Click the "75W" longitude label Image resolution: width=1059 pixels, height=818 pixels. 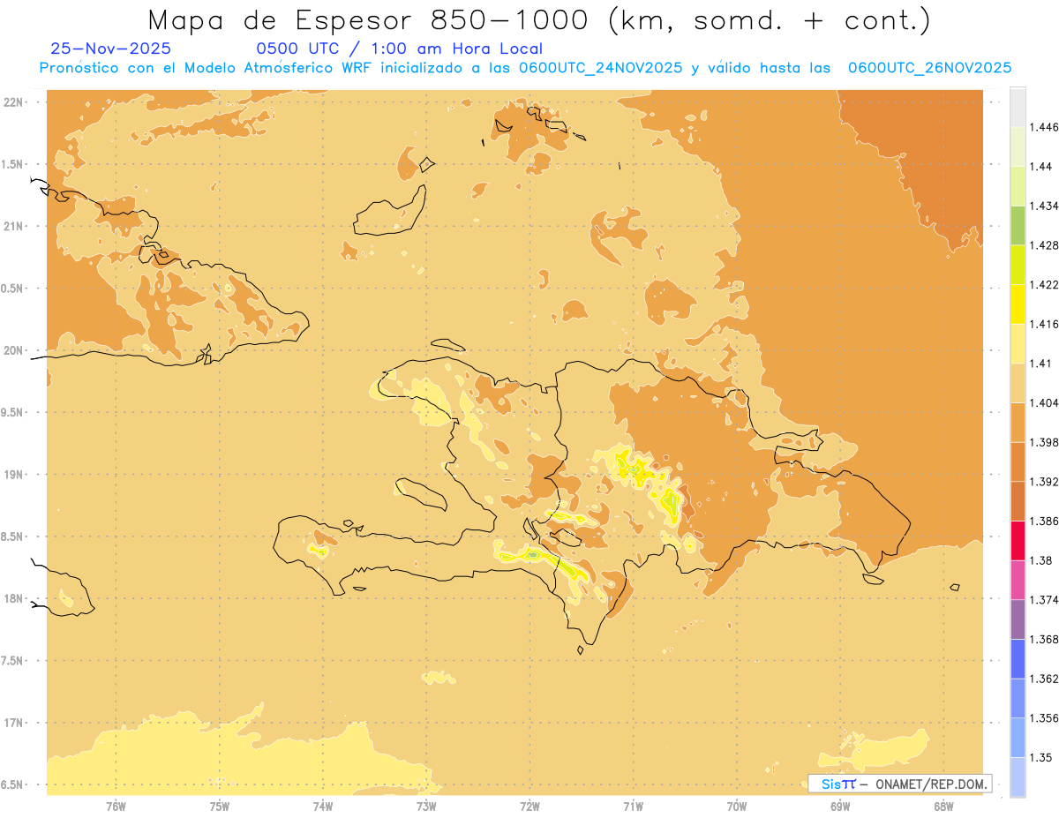pos(220,806)
